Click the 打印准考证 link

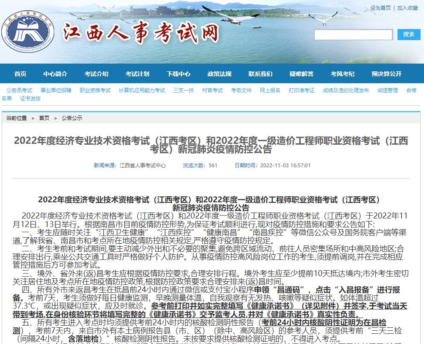pyautogui.click(x=302, y=90)
